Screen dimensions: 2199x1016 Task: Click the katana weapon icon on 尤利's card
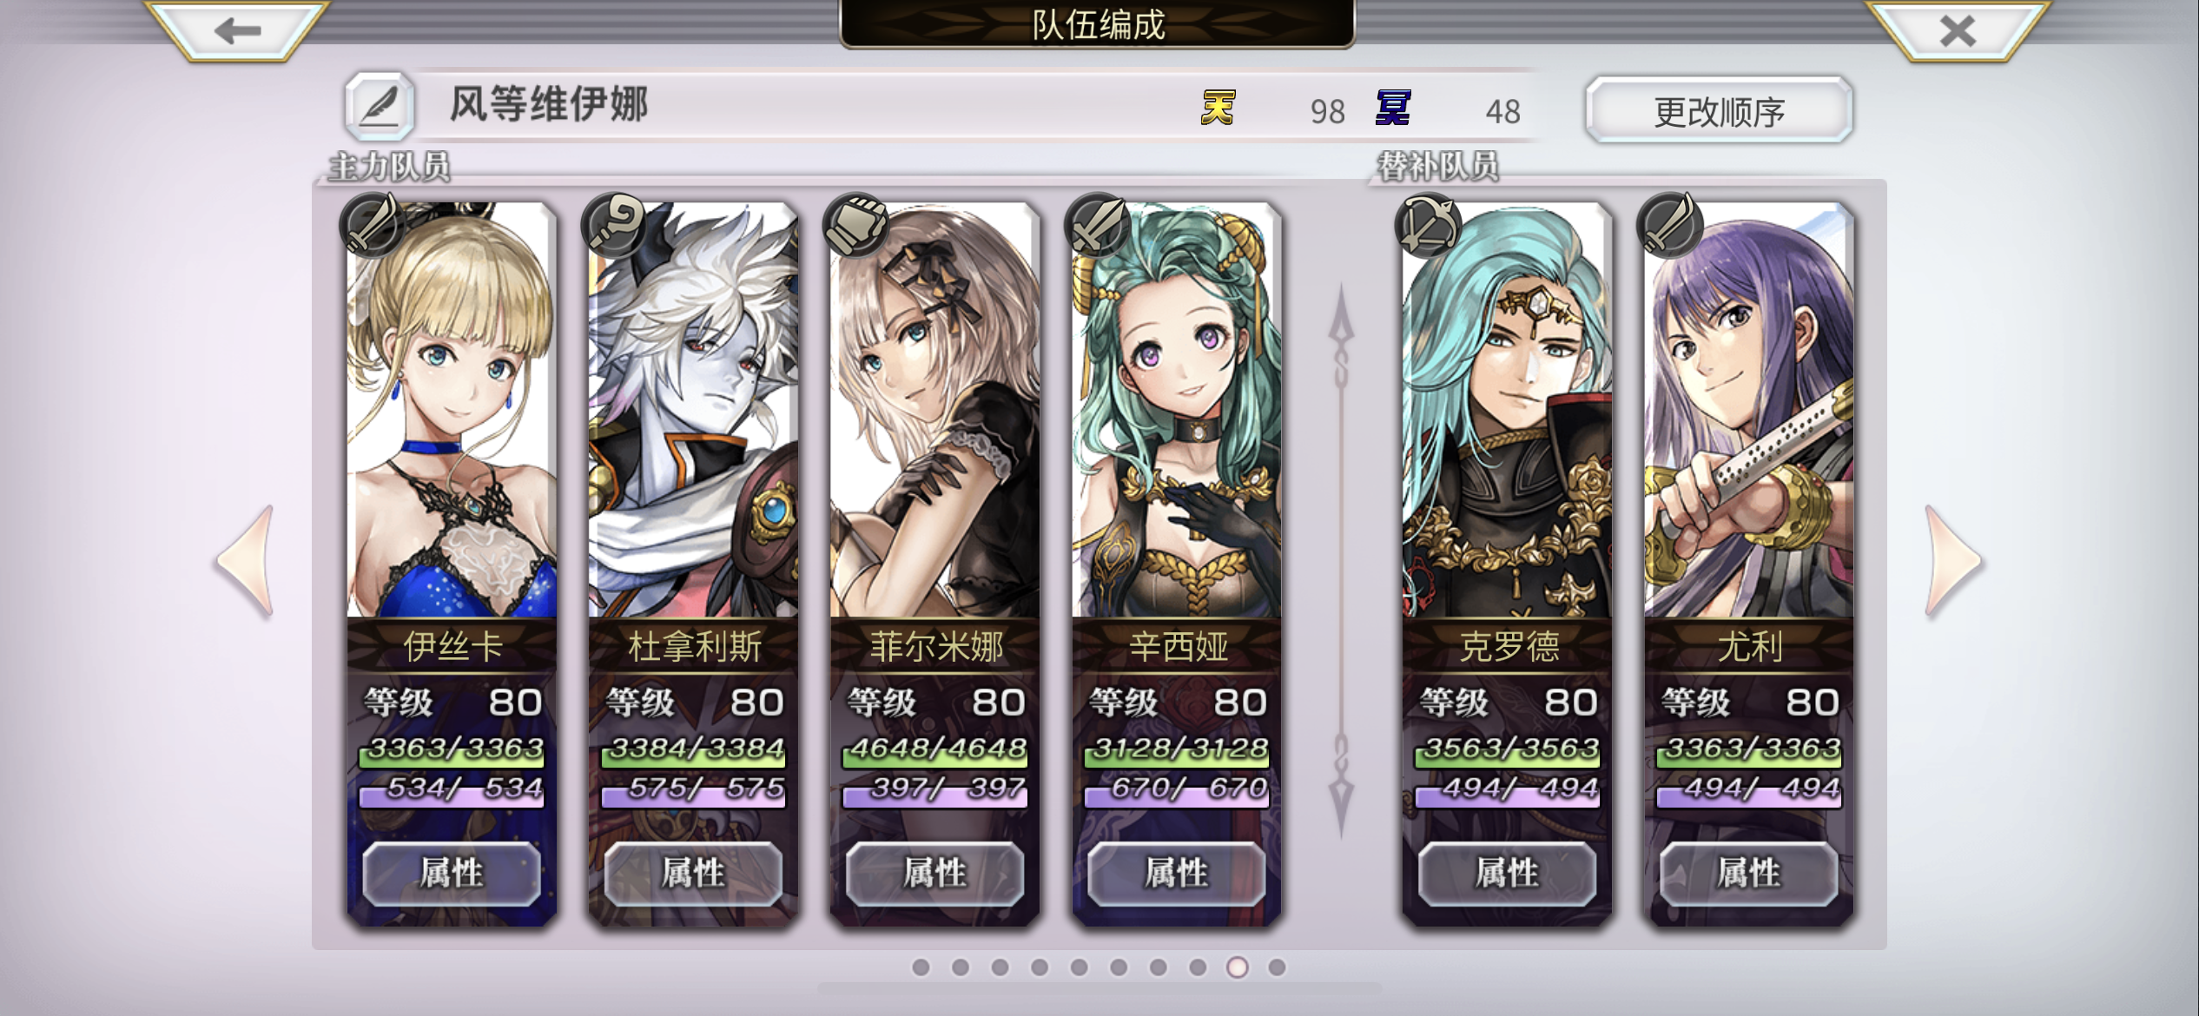[1669, 225]
